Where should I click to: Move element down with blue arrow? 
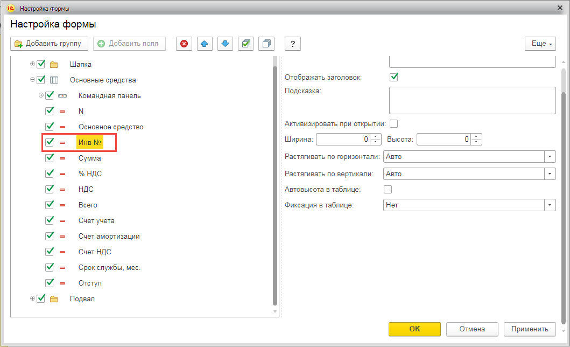pos(225,44)
